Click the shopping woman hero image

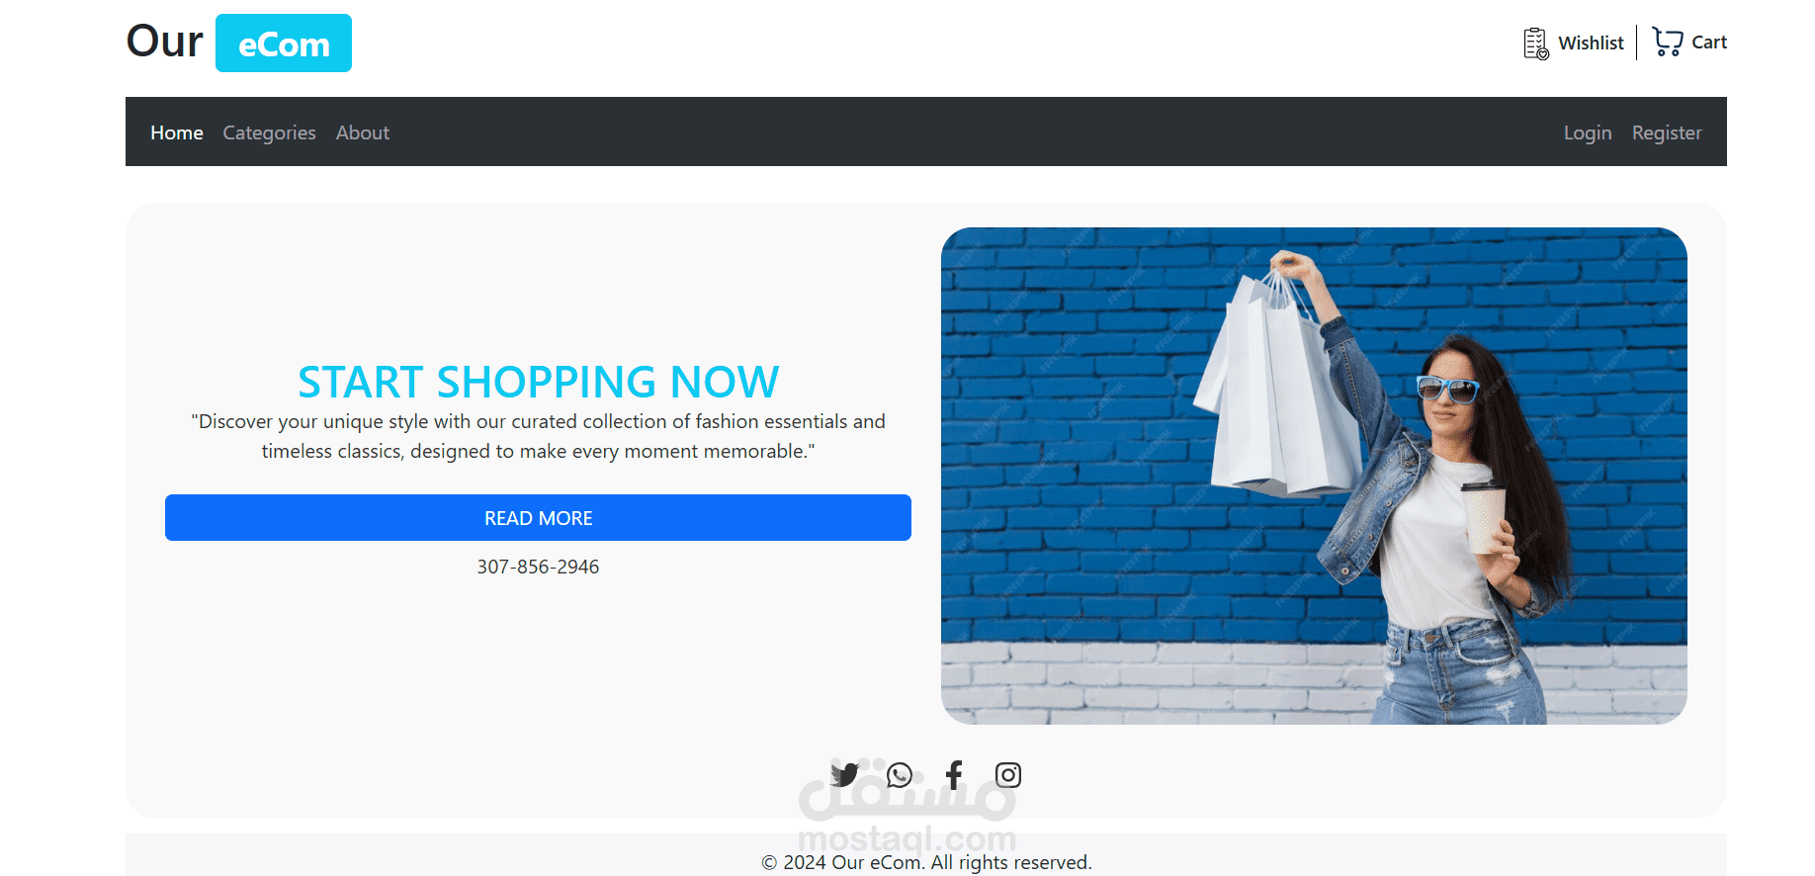[x=1314, y=476]
